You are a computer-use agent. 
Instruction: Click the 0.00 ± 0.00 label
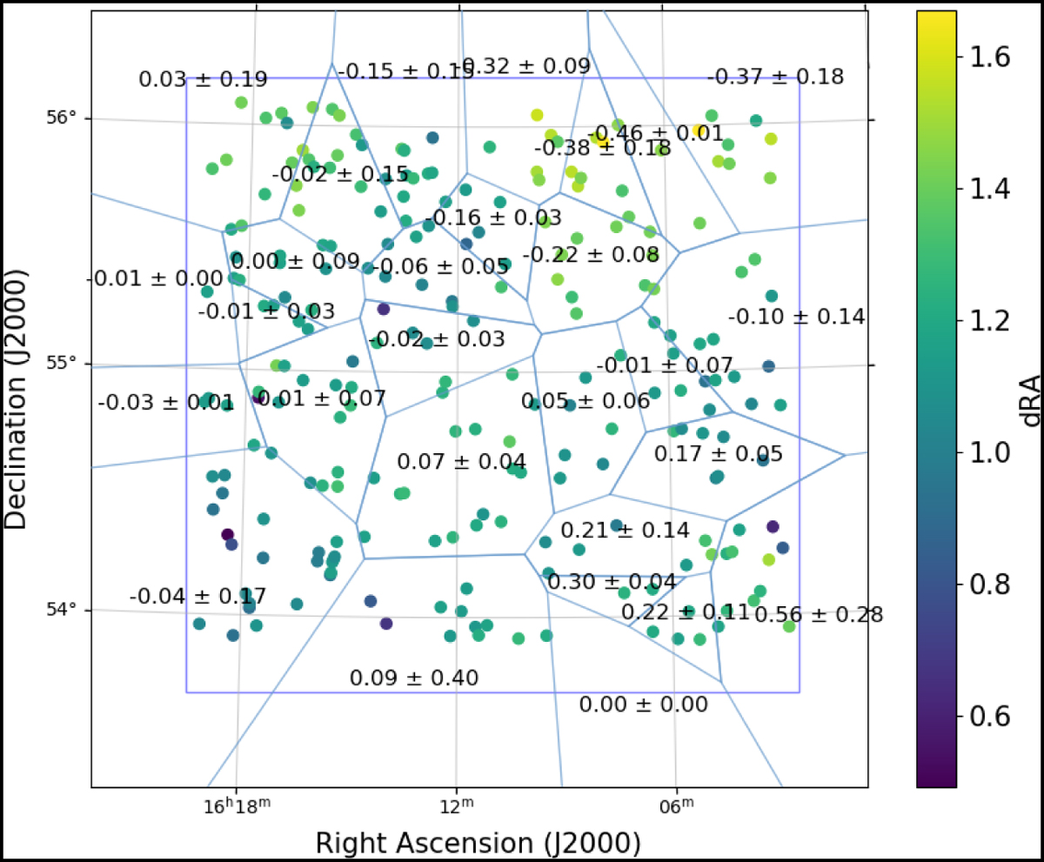tap(644, 704)
